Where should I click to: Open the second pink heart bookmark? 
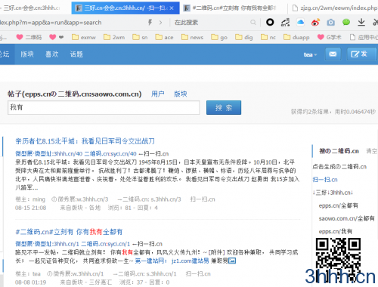click(56, 37)
